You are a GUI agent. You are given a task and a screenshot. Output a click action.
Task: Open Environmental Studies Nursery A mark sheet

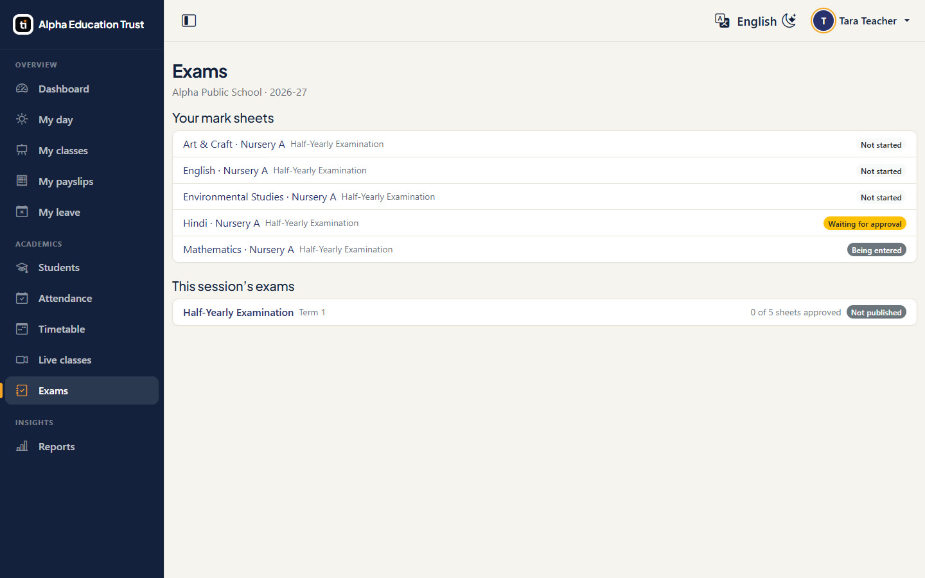point(545,197)
